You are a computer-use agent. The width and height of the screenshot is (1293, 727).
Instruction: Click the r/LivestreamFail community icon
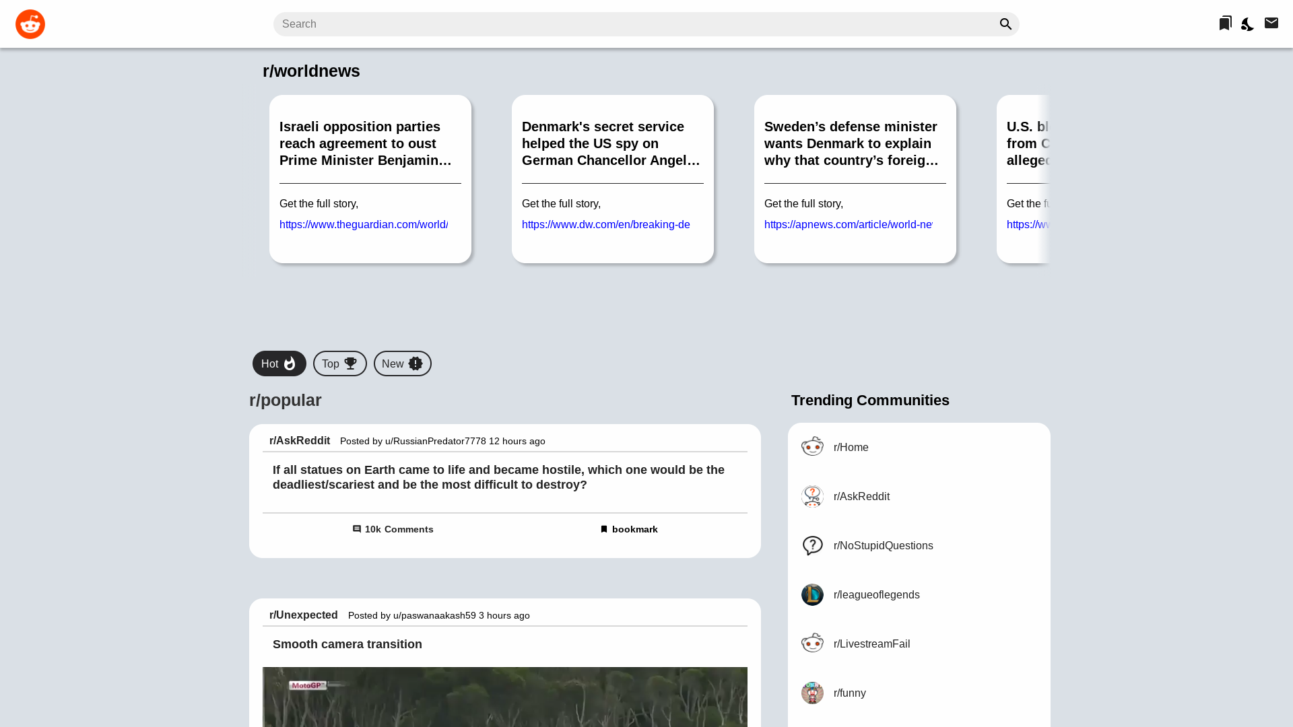(x=812, y=643)
